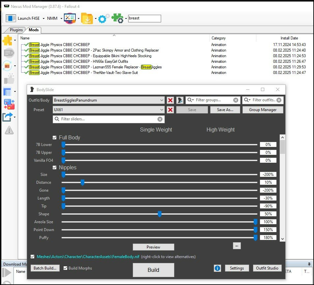Open the tools monitor icon in NMM toolbar

[x=70, y=18]
